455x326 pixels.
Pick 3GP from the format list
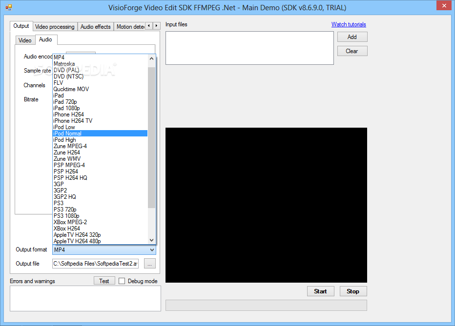[x=100, y=184]
